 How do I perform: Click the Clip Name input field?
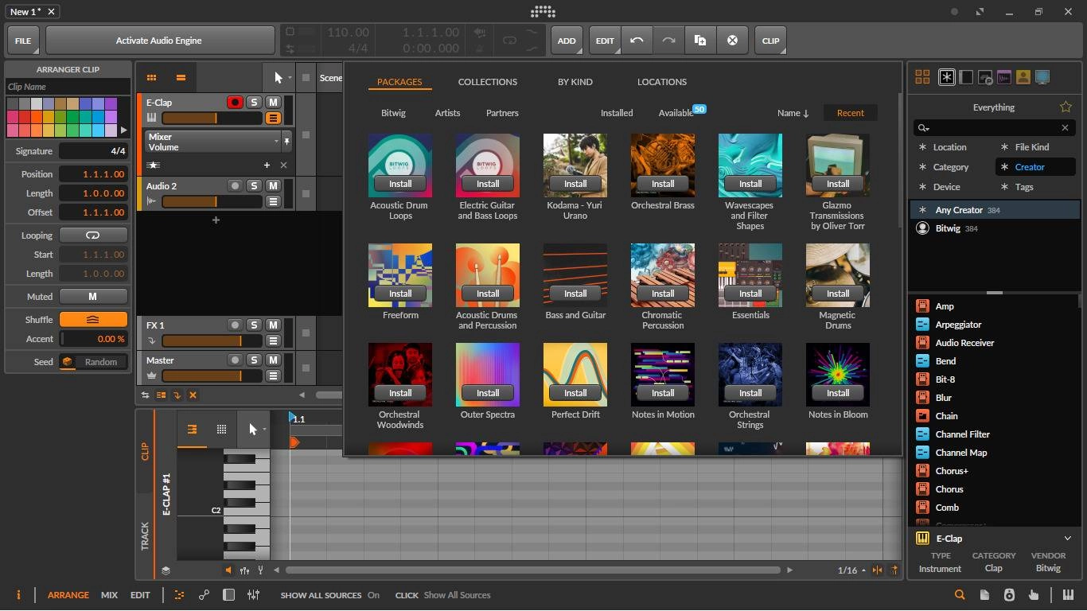(68, 87)
